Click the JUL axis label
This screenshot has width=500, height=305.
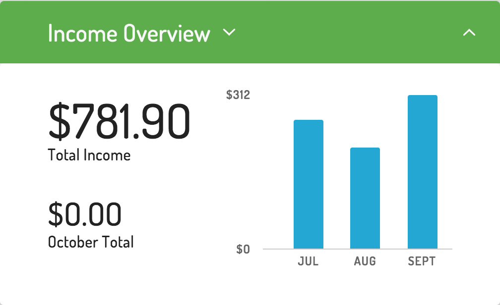(x=308, y=261)
